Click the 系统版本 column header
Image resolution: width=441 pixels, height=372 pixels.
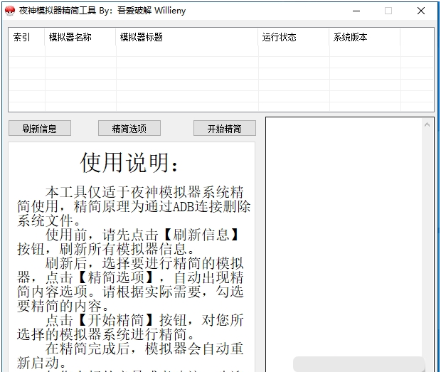(364, 37)
